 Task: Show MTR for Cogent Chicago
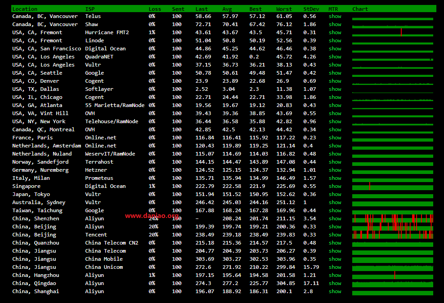335,97
